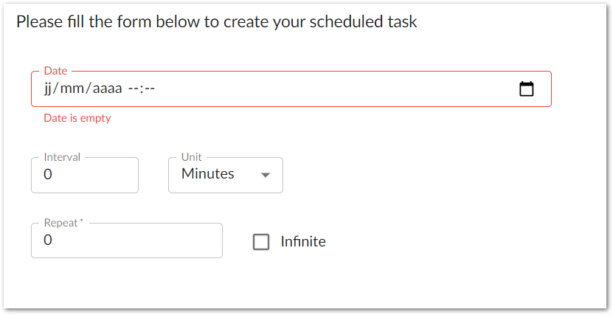Viewport: 613px width, 315px height.
Task: Click the 0 value inside Repeat
Action: [48, 240]
